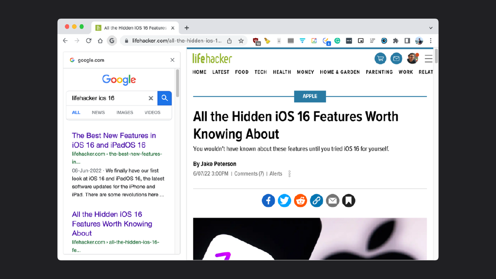Click the lifehacker site logo

[212, 59]
